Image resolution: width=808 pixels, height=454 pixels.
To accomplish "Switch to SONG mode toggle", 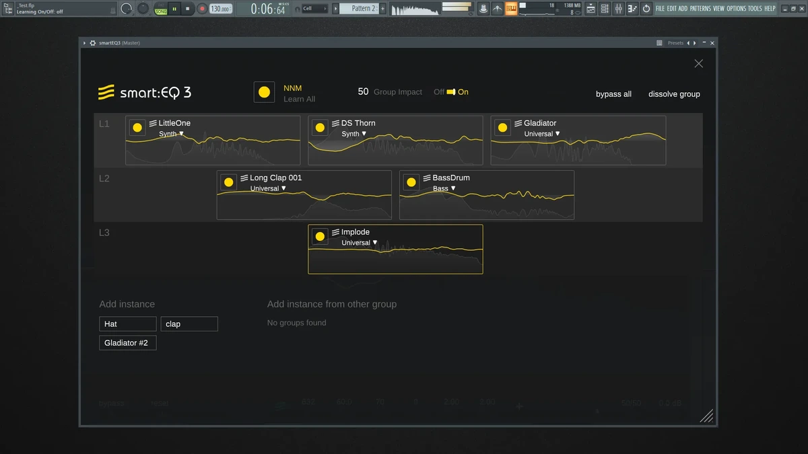I will tap(160, 11).
